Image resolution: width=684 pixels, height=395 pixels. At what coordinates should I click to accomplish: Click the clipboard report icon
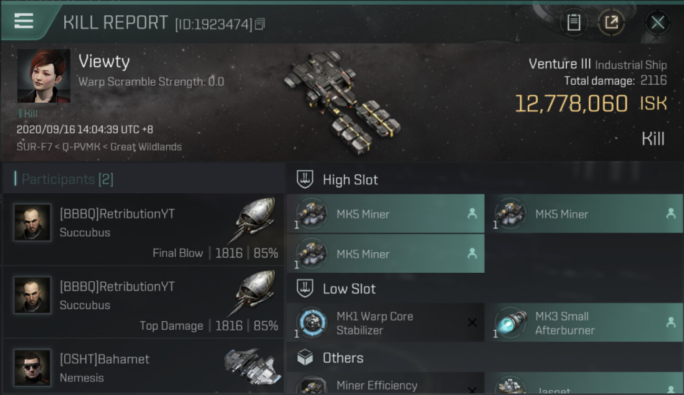pos(574,22)
